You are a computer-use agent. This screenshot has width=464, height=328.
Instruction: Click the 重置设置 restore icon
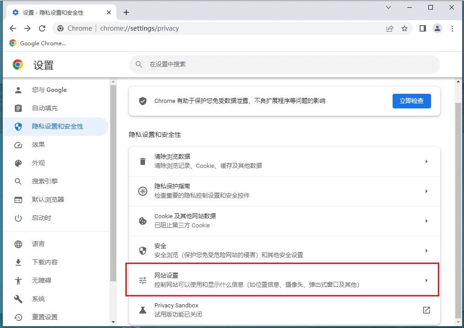tap(18, 317)
